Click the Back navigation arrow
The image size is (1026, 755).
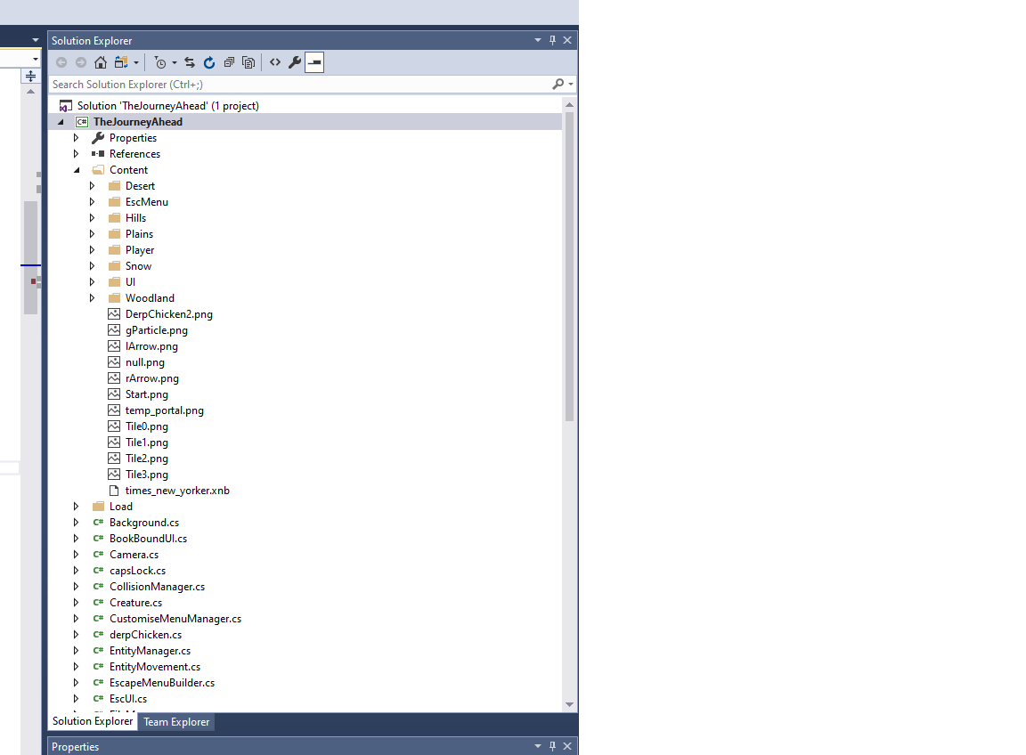point(61,62)
